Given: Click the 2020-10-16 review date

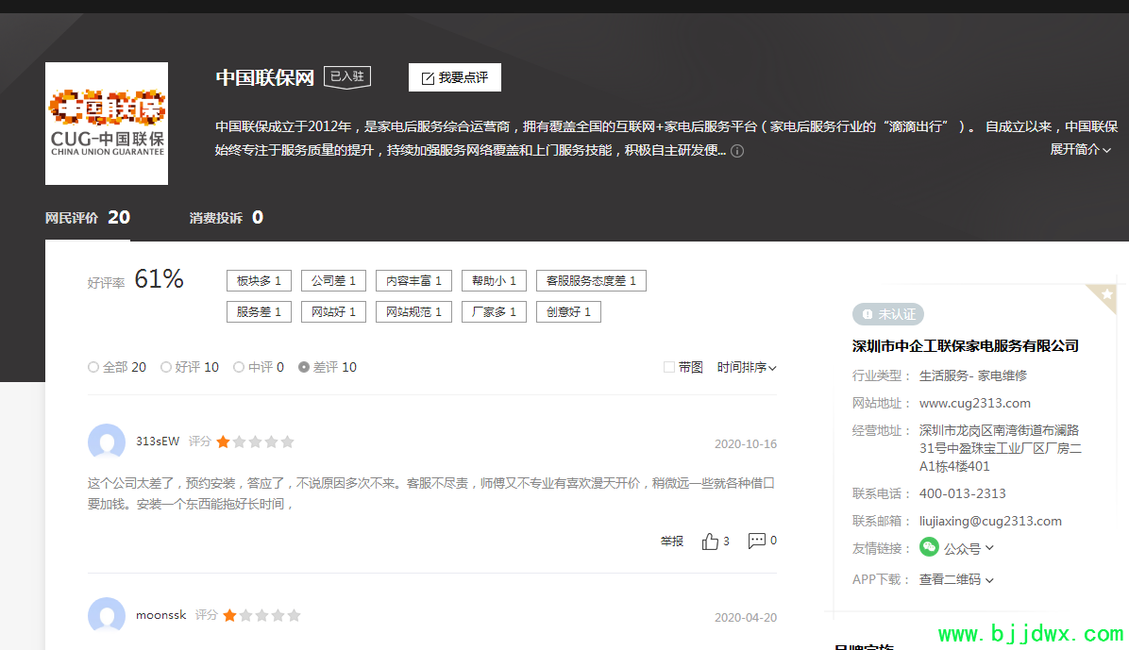Looking at the screenshot, I should pos(745,444).
